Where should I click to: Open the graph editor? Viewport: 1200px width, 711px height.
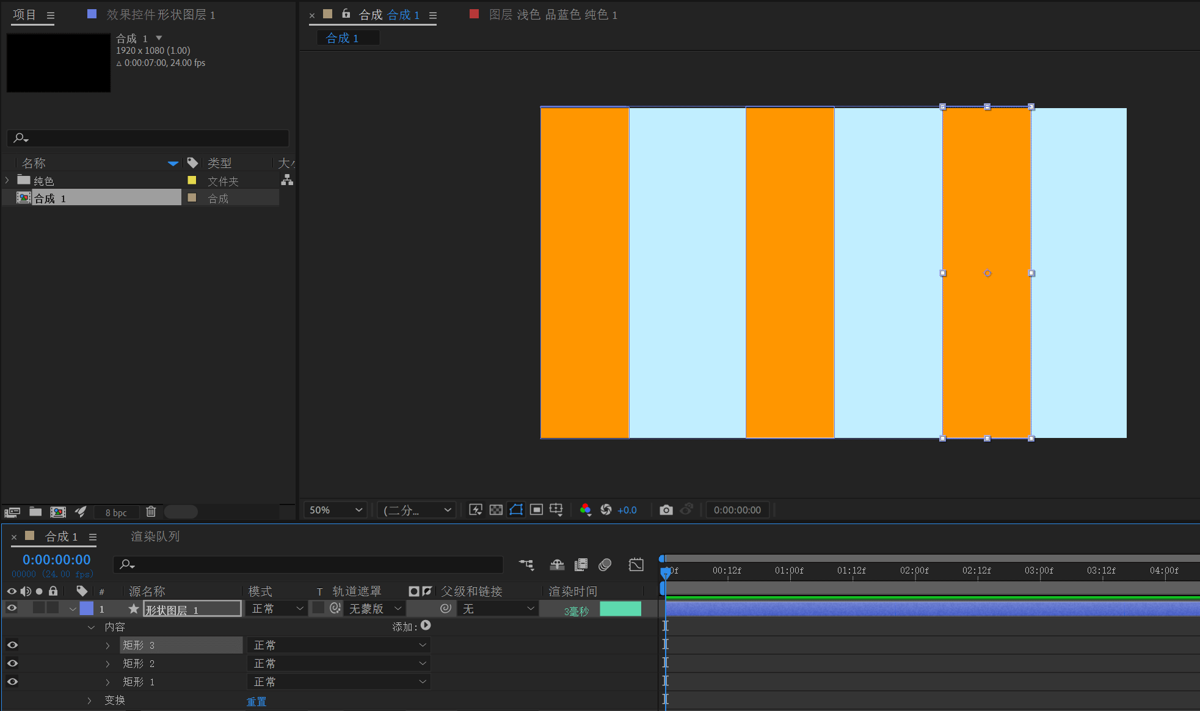pos(636,564)
